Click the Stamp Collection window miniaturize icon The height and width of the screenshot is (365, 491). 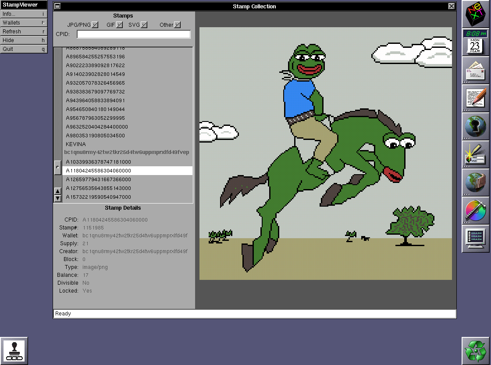tap(57, 6)
